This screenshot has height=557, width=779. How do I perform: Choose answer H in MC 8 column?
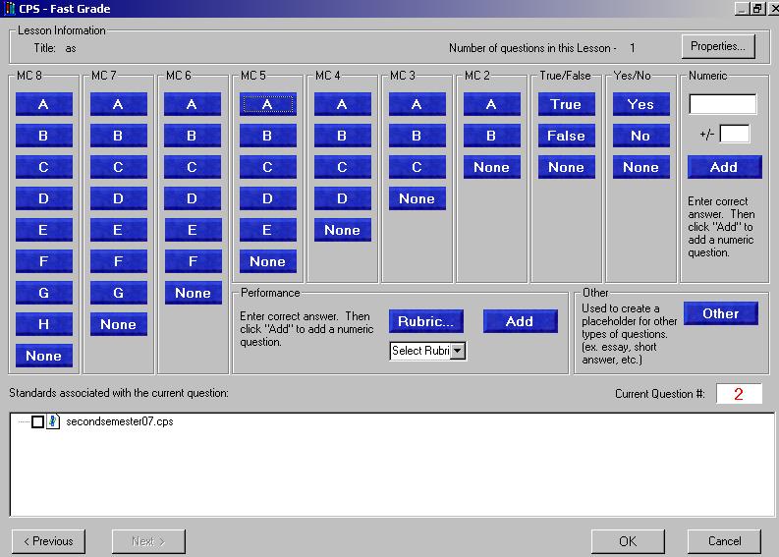[x=44, y=324]
